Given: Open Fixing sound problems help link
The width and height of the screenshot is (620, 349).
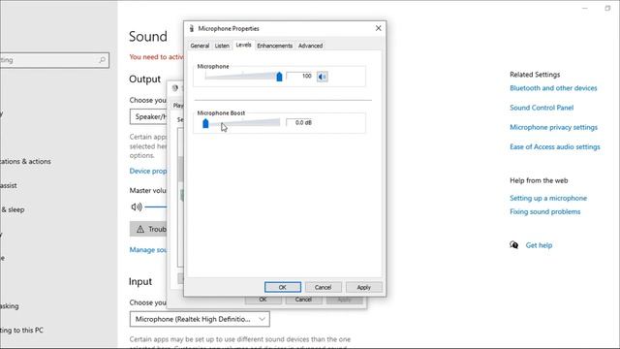Looking at the screenshot, I should coord(544,211).
